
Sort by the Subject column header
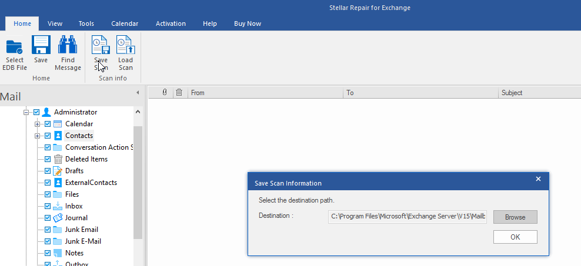[x=540, y=93]
